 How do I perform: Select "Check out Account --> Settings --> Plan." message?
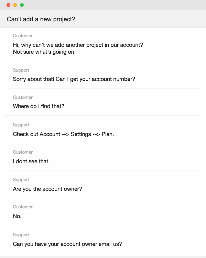(63, 134)
